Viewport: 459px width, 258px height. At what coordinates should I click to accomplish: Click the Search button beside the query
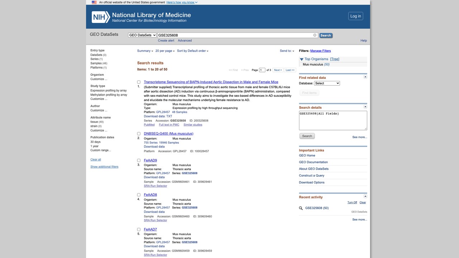coord(326,35)
